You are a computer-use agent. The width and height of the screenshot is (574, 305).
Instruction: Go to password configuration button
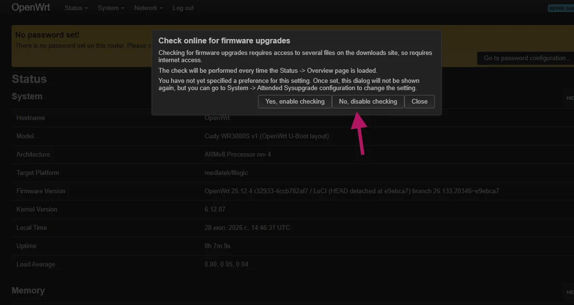point(525,58)
